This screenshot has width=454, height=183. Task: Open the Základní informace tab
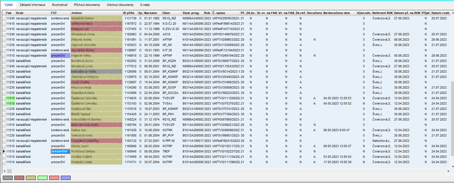pos(32,5)
